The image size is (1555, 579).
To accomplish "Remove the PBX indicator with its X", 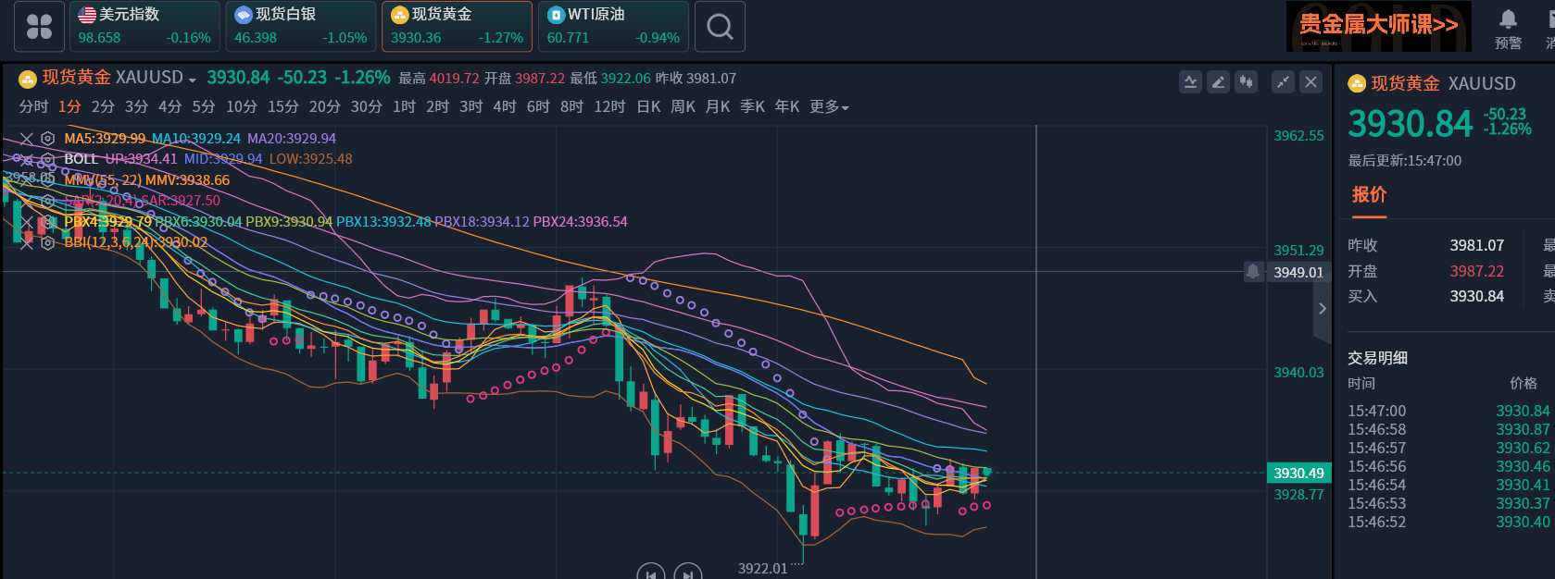I will (27, 222).
